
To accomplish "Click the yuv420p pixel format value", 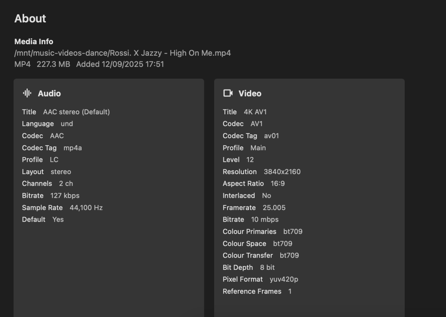I will pos(284,279).
